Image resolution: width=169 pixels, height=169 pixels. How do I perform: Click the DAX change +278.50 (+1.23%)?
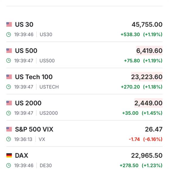(x=141, y=165)
